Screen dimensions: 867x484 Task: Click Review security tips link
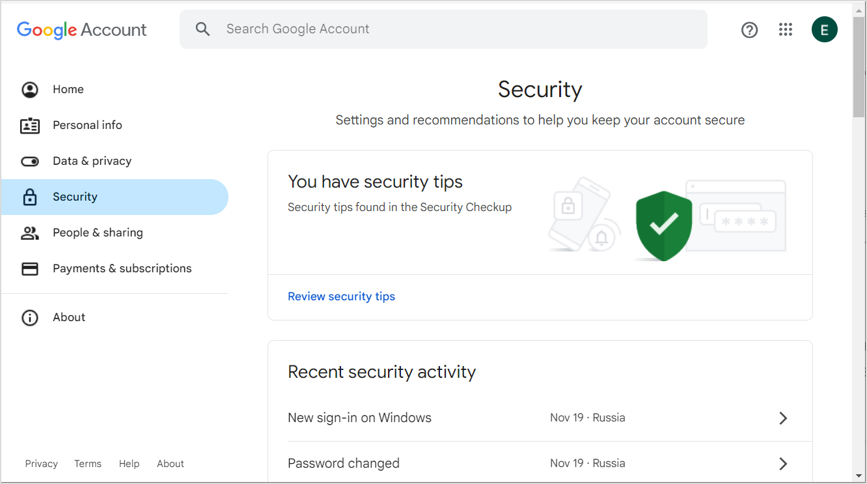pos(341,296)
